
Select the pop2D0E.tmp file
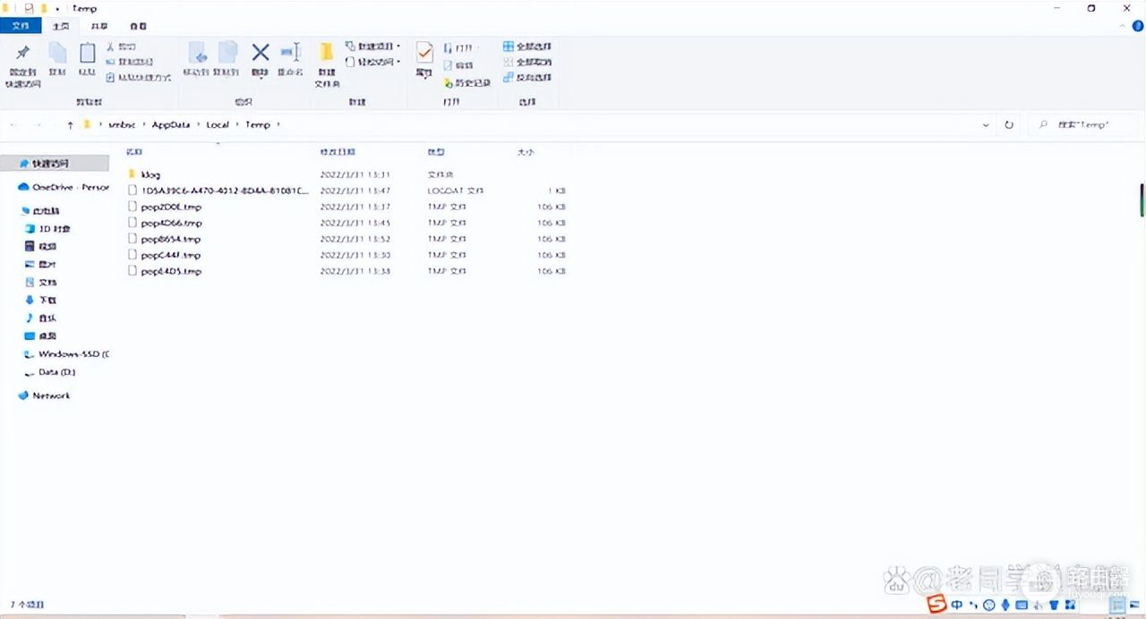tap(171, 207)
